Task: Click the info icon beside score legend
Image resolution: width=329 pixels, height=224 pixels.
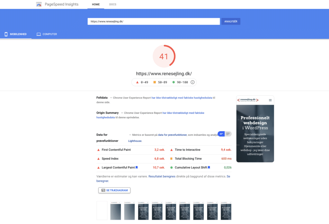Action: [x=192, y=82]
